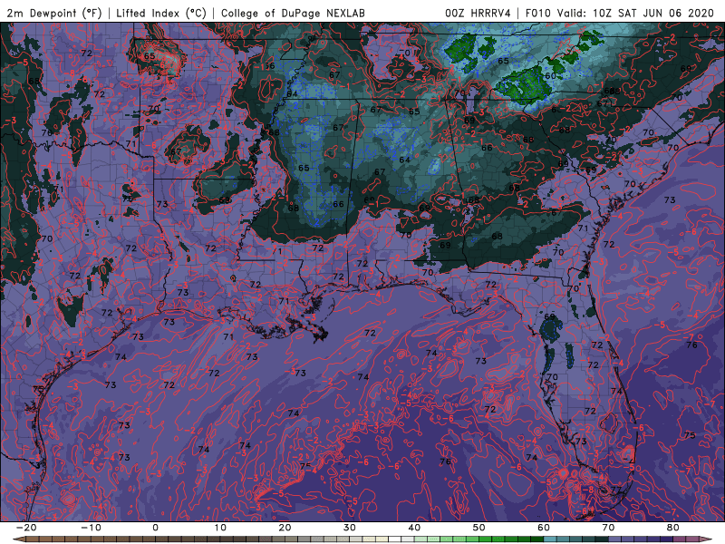
Task: Click the 20 label on the color scale
Action: [285, 528]
